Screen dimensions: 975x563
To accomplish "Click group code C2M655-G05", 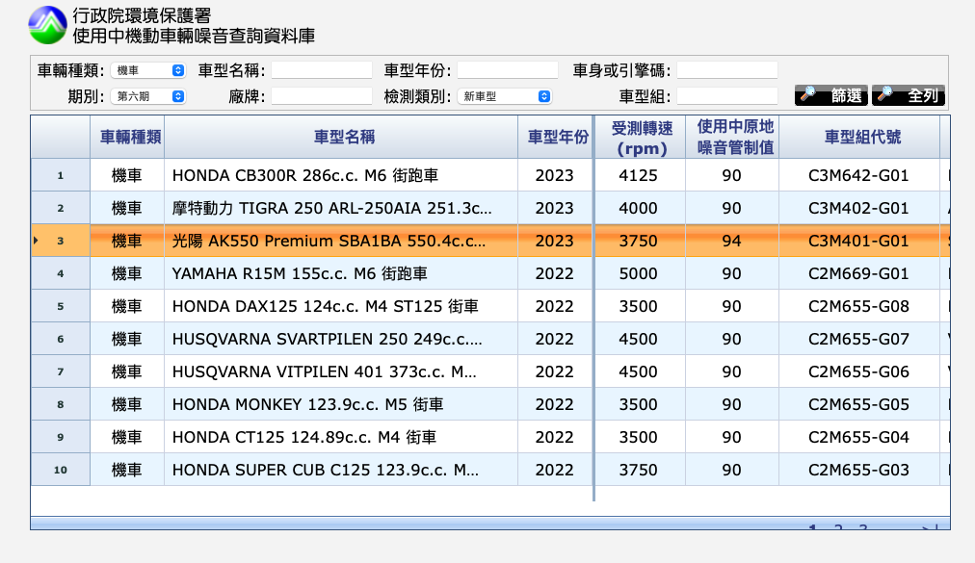I will (x=858, y=404).
